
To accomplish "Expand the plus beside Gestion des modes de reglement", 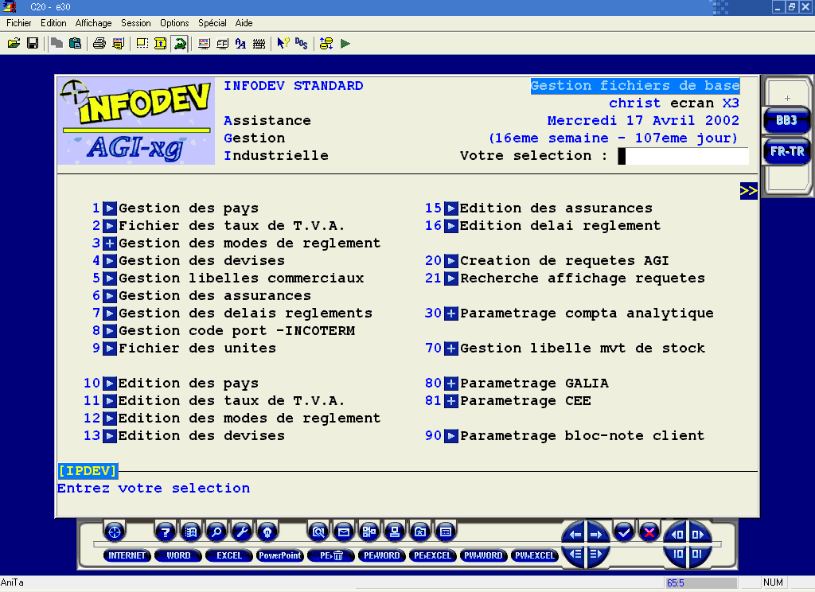I will 110,243.
